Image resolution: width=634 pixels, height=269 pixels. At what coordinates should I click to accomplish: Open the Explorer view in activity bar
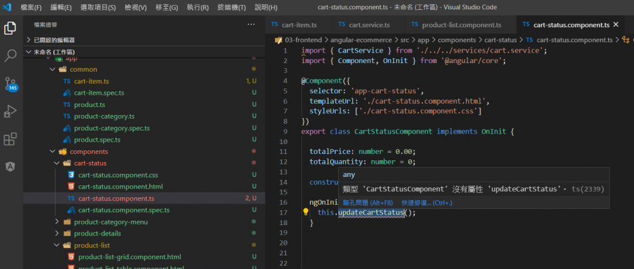[x=10, y=28]
